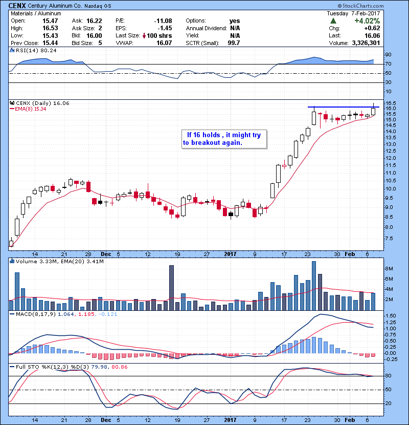Viewport: 409px width, 425px height.
Task: Click the green up-triangle next to +4.02%
Action: coord(333,20)
